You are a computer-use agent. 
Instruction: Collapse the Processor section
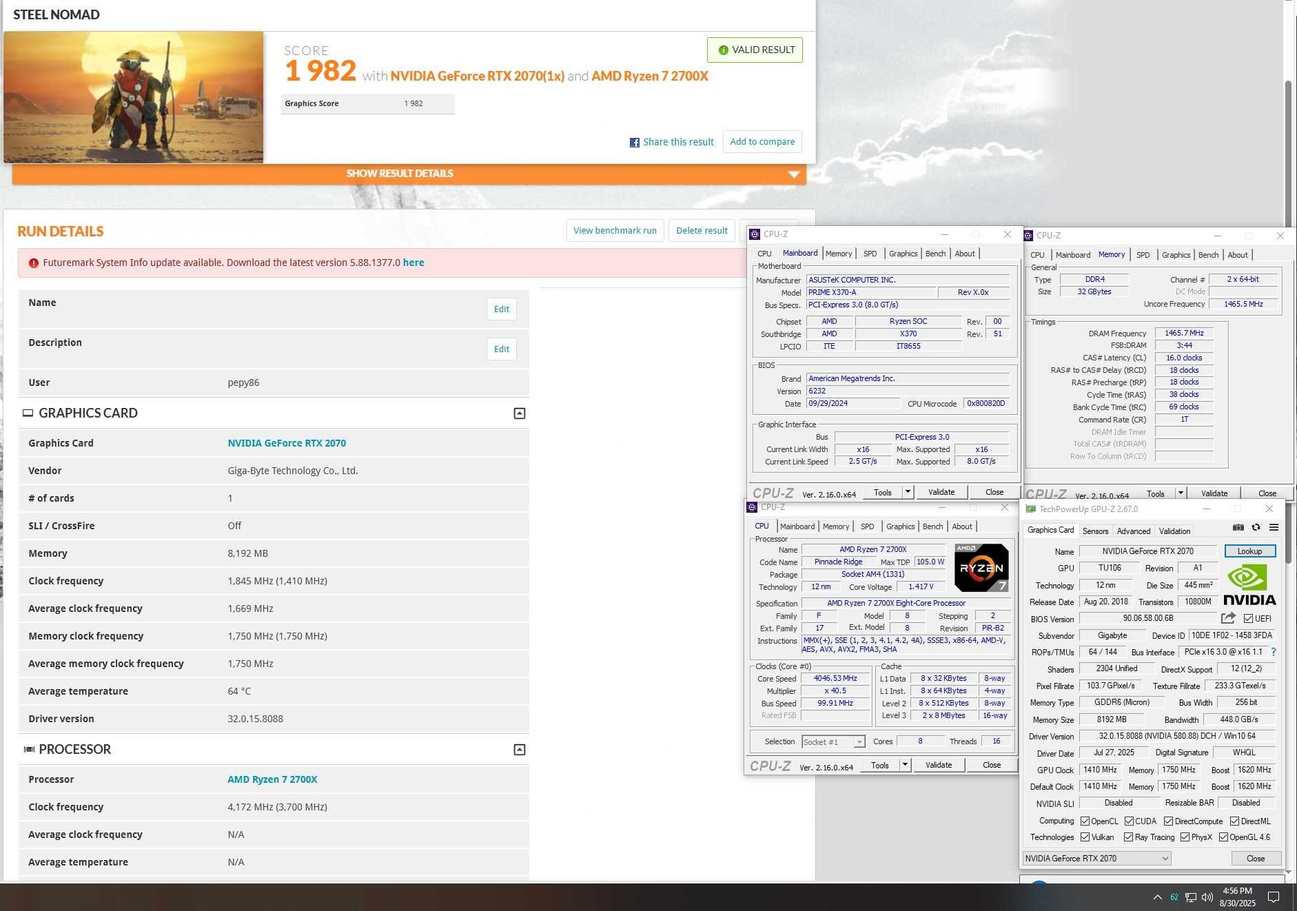pyautogui.click(x=520, y=750)
